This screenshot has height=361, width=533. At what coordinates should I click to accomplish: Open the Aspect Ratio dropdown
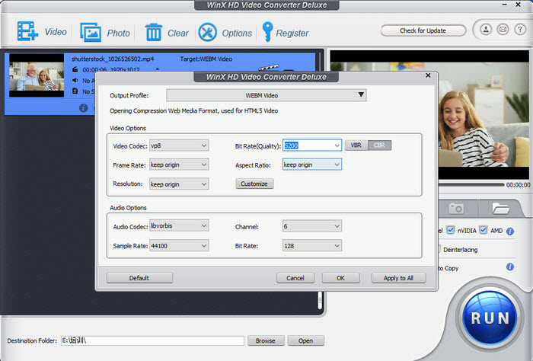click(x=312, y=165)
